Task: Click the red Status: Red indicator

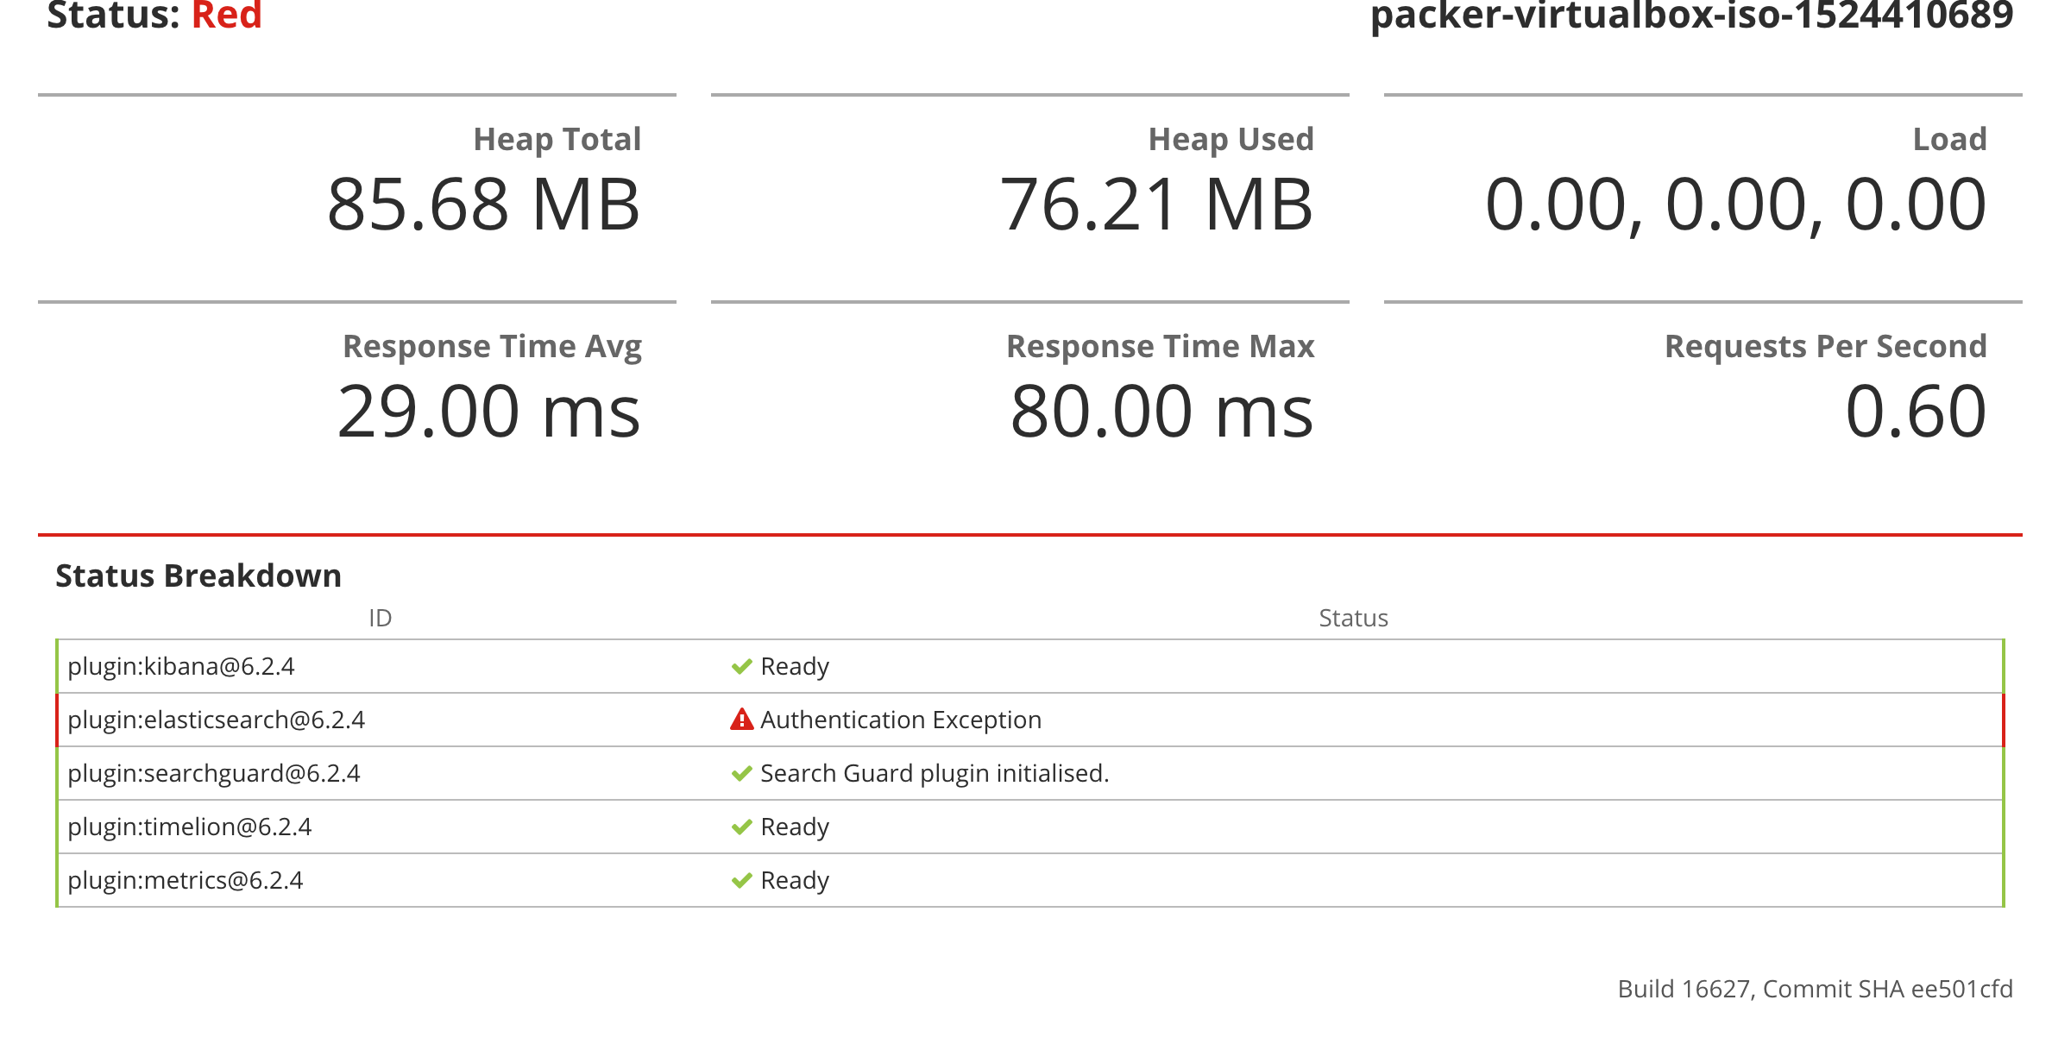Action: [154, 16]
